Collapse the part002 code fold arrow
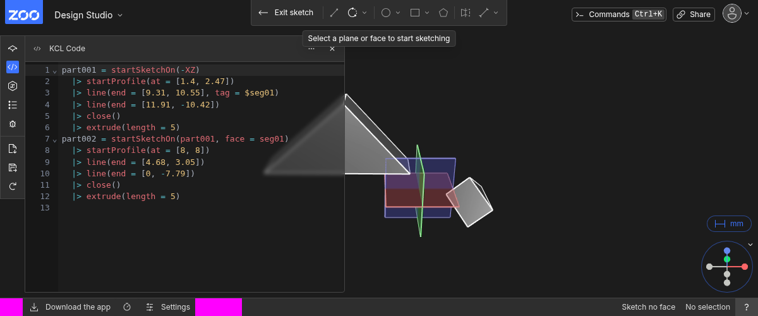758x316 pixels. coord(54,140)
